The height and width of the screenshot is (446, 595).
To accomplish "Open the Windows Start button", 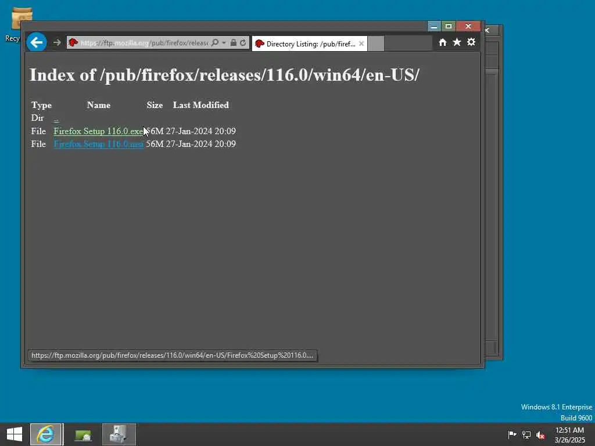I will (15, 434).
